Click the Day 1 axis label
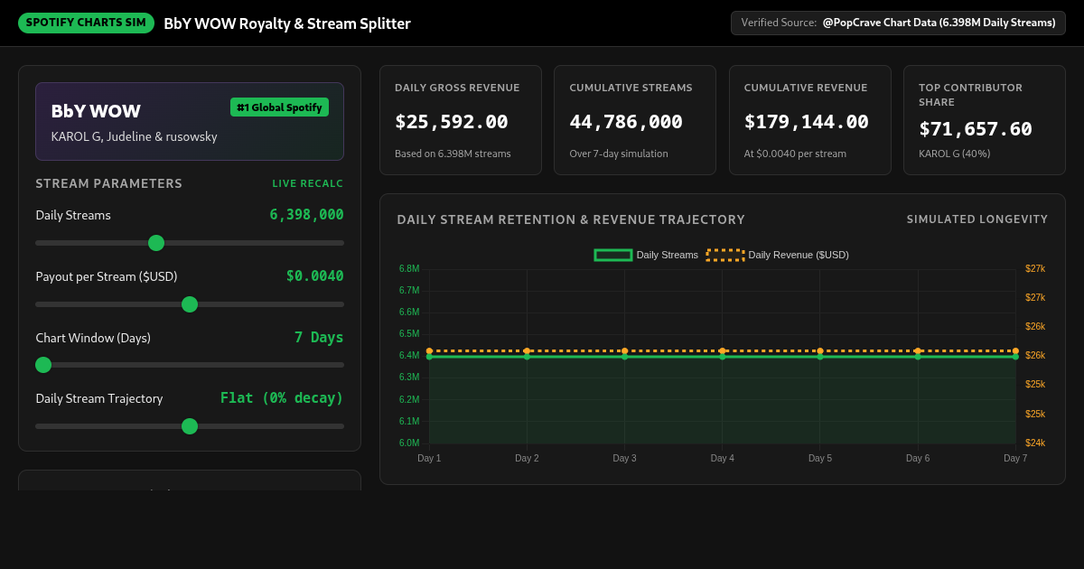Image resolution: width=1084 pixels, height=569 pixels. pyautogui.click(x=429, y=458)
